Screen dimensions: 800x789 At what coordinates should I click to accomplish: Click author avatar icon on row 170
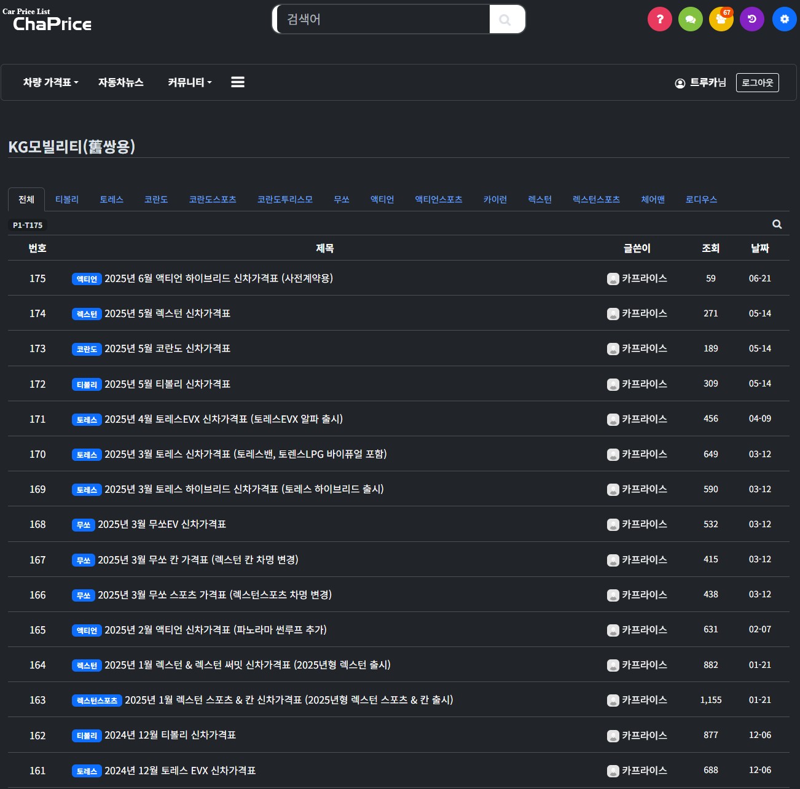(613, 455)
